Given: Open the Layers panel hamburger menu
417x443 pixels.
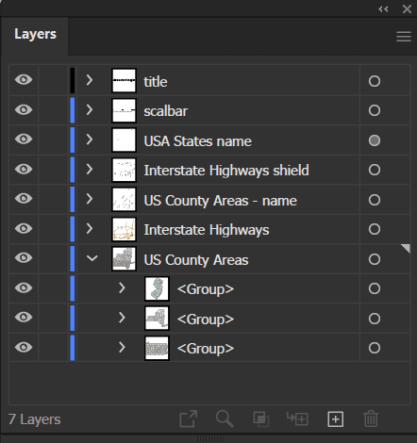Looking at the screenshot, I should pyautogui.click(x=404, y=37).
